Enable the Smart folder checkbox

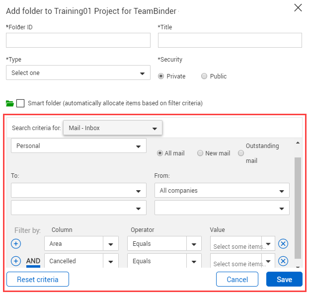(x=20, y=103)
